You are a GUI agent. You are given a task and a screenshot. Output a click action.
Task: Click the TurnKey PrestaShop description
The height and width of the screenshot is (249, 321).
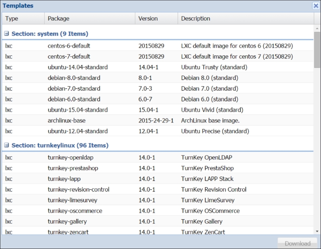(x=207, y=168)
